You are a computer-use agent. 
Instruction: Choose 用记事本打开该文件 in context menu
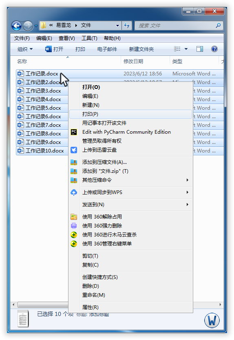[x=130, y=123]
